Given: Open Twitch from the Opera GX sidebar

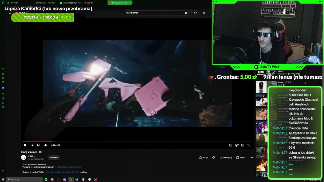Looking at the screenshot, I should coord(3,88).
